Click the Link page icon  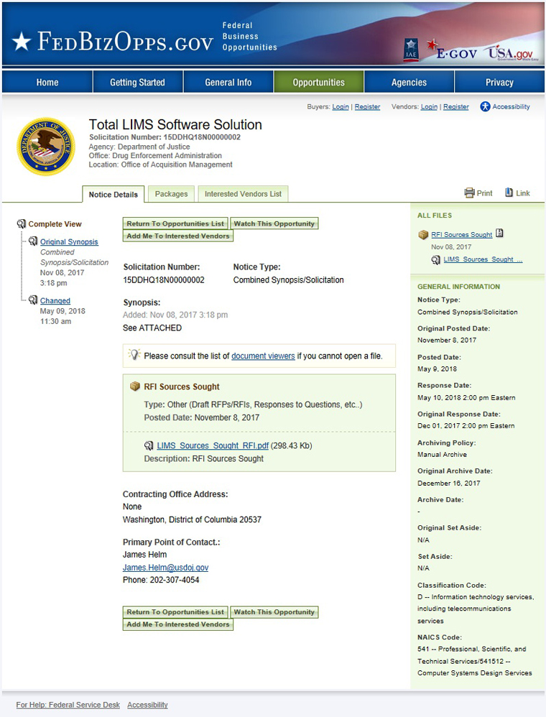coord(509,193)
